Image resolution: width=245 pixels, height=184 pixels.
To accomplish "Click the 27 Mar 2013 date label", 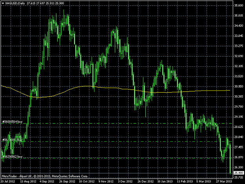I will [x=224, y=181].
